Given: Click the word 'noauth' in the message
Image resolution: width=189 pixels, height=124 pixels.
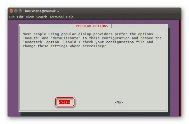Looking at the screenshot, I should (31, 38).
